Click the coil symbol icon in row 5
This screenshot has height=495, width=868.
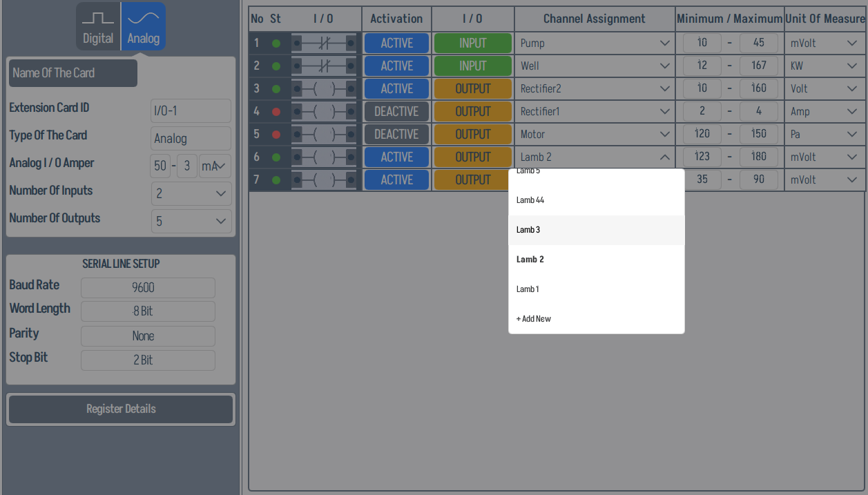pyautogui.click(x=324, y=134)
